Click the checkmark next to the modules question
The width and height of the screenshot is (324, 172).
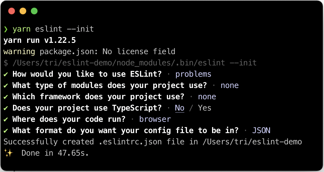click(x=6, y=85)
